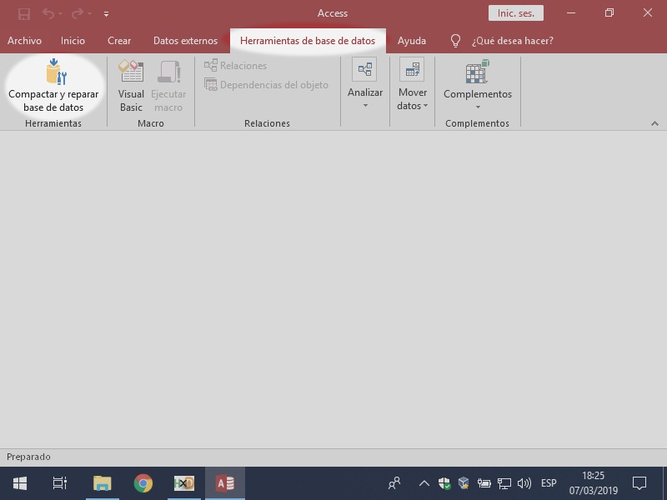Click the lightbulb ¿Qué desea hacer? icon

point(455,40)
